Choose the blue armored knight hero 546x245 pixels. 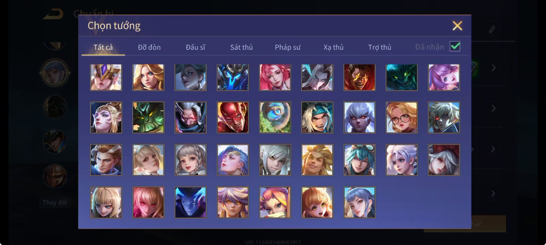[233, 77]
